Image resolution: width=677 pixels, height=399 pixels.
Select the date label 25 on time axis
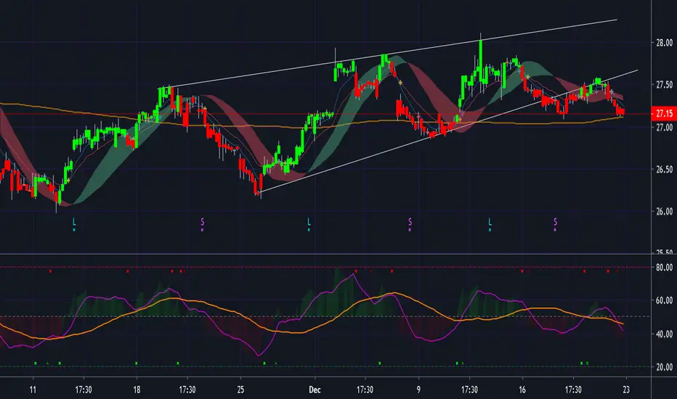coord(240,390)
